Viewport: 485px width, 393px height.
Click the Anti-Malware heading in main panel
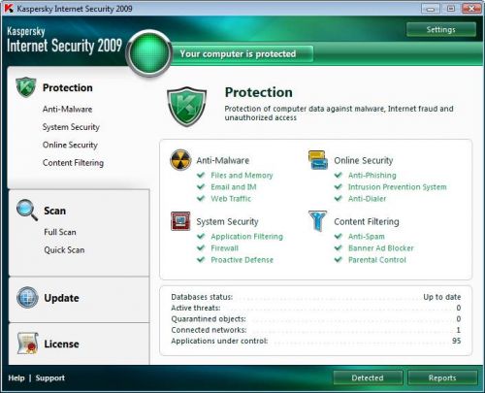(223, 160)
